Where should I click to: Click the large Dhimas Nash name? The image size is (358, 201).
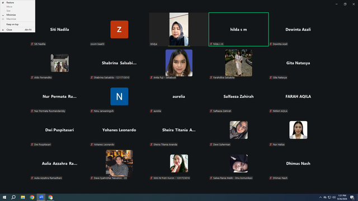298,164
